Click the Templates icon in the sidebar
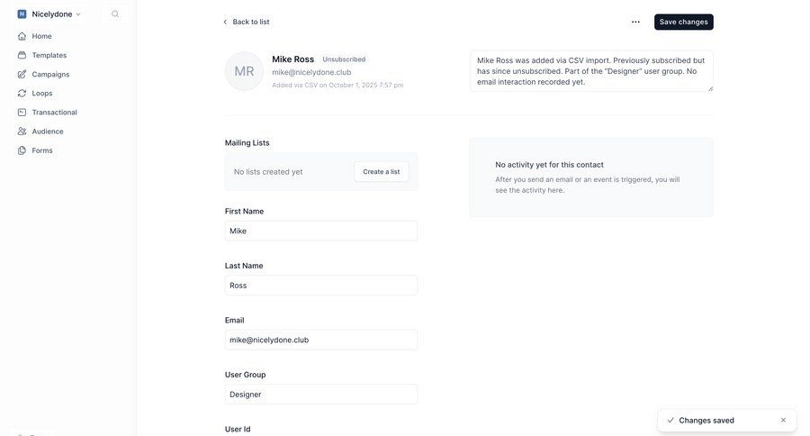 click(x=22, y=55)
